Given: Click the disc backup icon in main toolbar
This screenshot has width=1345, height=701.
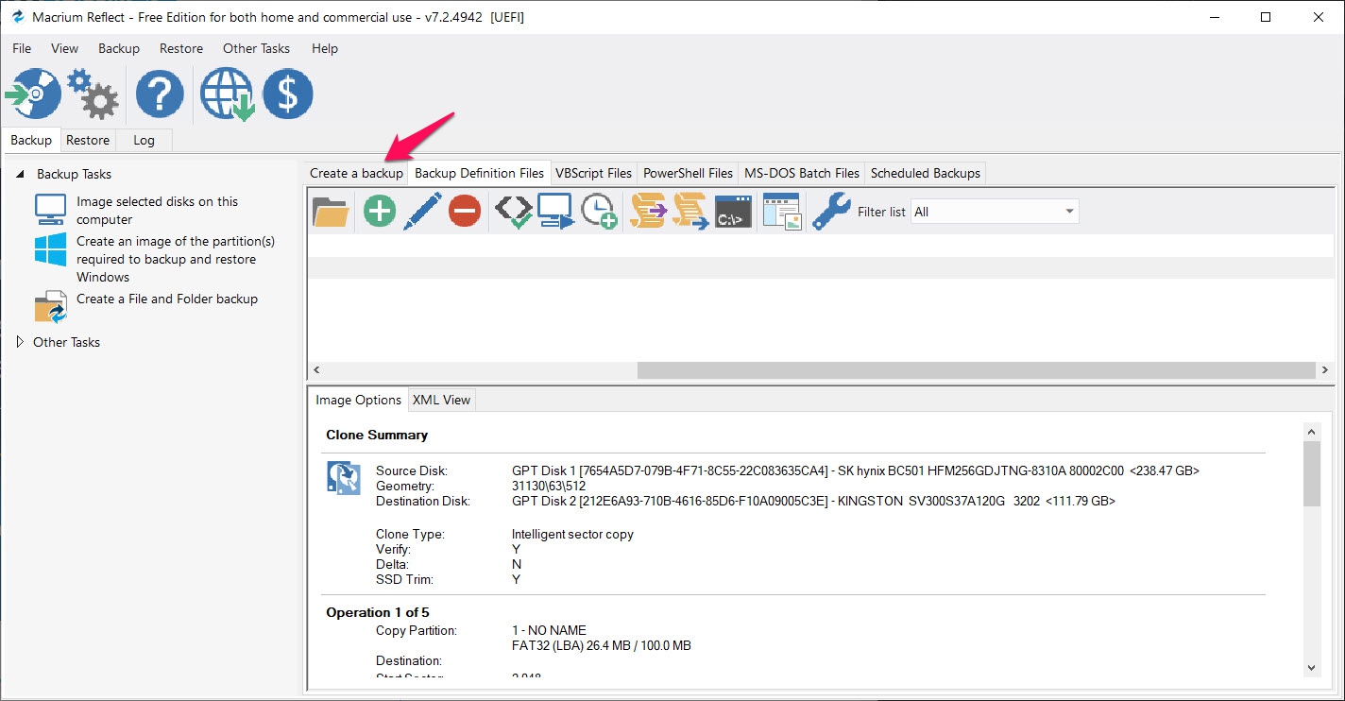Looking at the screenshot, I should click(x=33, y=94).
